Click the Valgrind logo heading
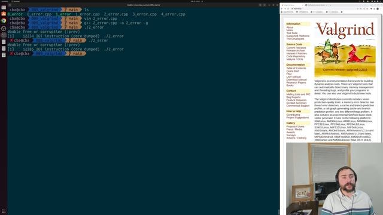 pyautogui.click(x=345, y=30)
